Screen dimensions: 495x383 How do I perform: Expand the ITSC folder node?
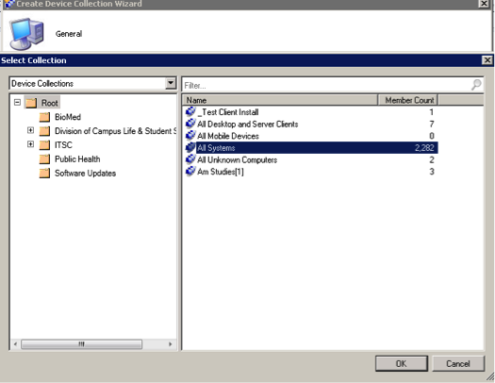(x=30, y=144)
